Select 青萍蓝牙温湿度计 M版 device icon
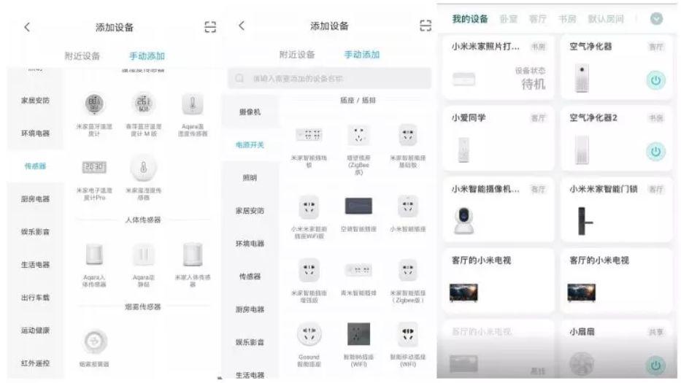Screen dimensions: 681x383 click(x=143, y=104)
